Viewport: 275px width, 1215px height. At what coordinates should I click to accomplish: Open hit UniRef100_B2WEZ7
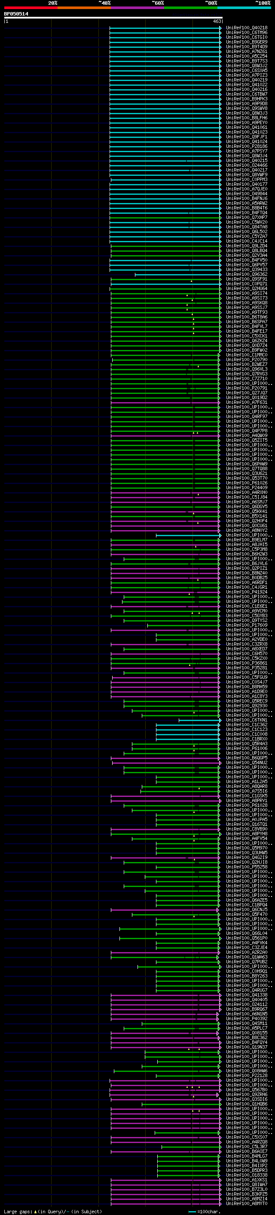(247, 364)
